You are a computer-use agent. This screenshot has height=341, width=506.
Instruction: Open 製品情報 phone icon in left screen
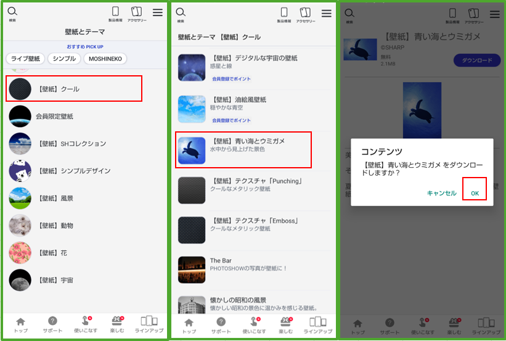[115, 14]
